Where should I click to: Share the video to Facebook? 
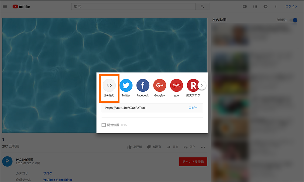(143, 88)
